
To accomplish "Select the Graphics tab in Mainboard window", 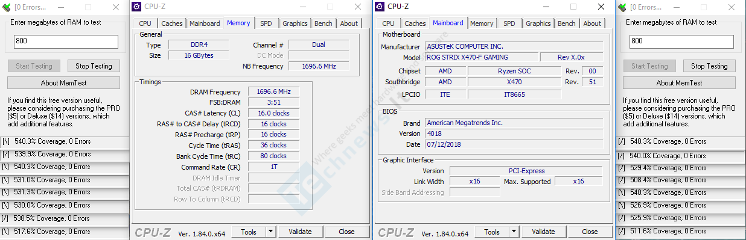I will pyautogui.click(x=538, y=23).
